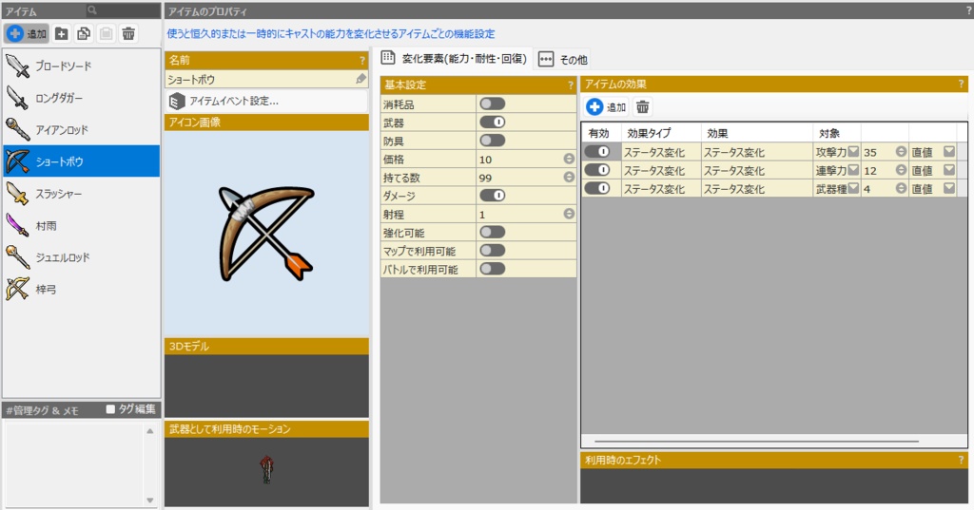Click the down arrow of tag memo scrollbar
974x510 pixels.
pos(149,501)
